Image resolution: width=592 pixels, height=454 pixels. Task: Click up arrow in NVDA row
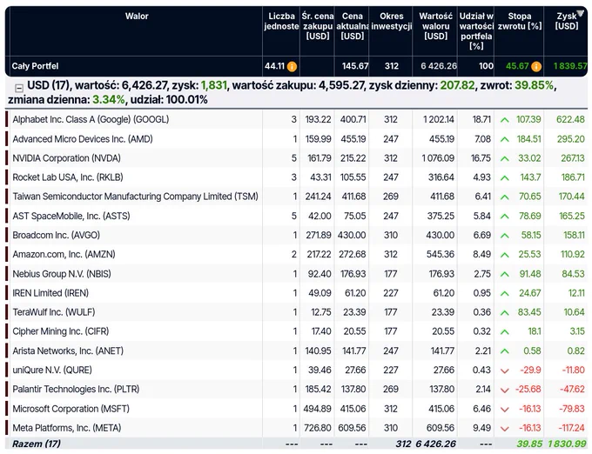(504, 158)
